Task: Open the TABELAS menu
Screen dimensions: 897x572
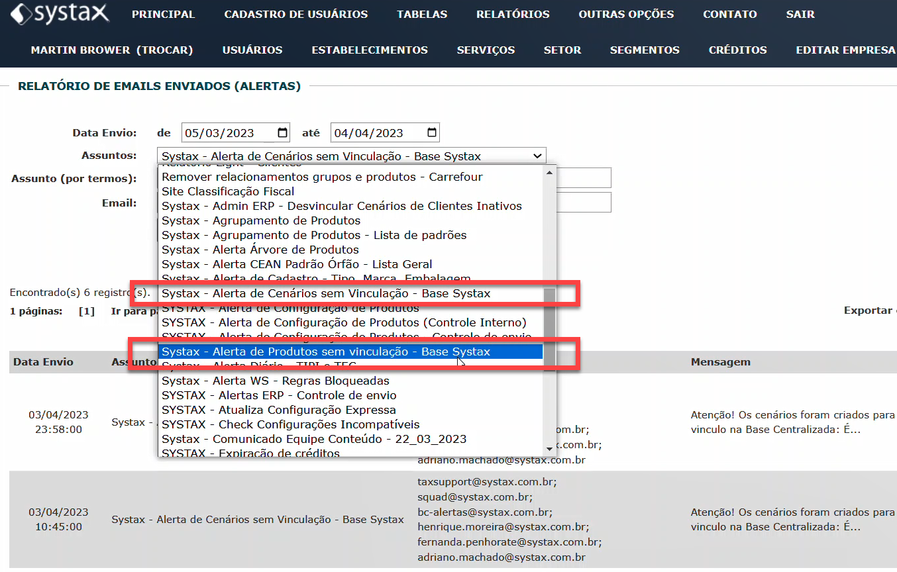Action: pyautogui.click(x=422, y=14)
